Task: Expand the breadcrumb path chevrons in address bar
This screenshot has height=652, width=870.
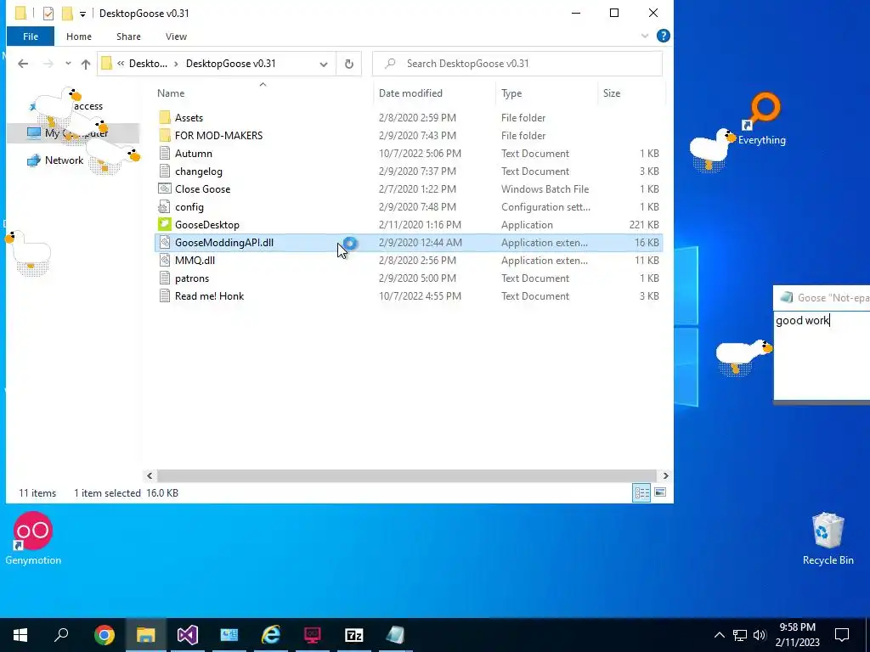Action: [x=121, y=64]
